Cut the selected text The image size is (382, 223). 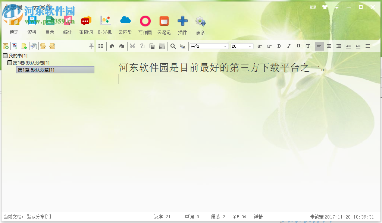(x=132, y=46)
